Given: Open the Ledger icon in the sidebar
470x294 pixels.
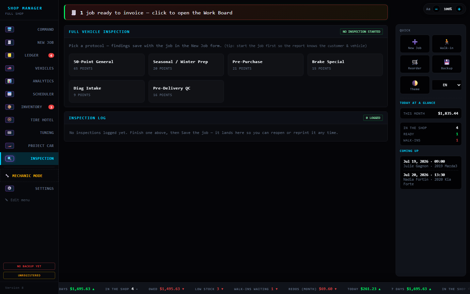Looking at the screenshot, I should [9, 55].
